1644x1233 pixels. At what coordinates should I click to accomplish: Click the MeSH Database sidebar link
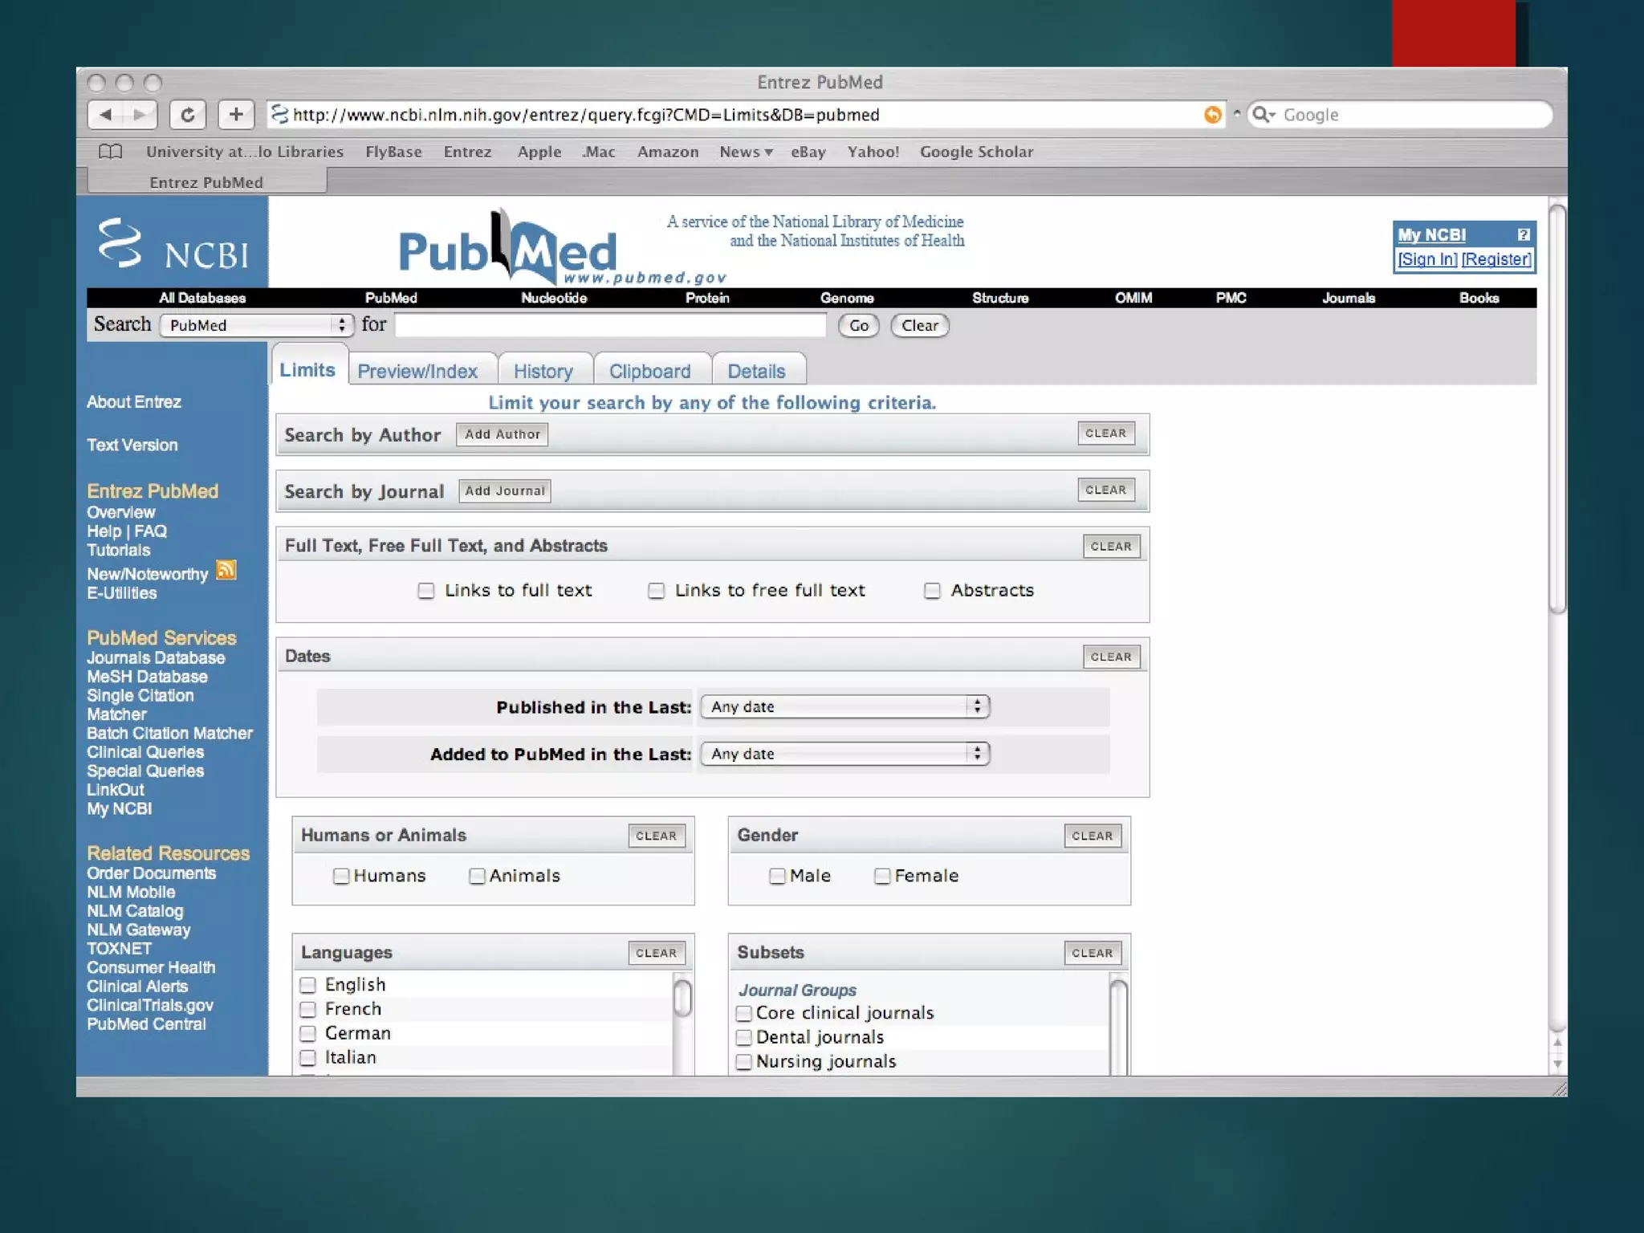click(147, 677)
